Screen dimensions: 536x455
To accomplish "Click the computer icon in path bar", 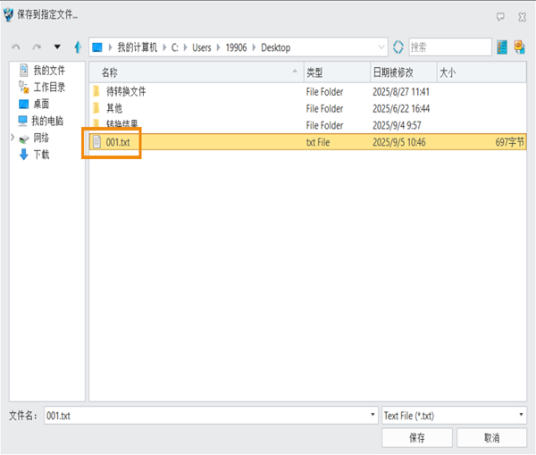I will 97,47.
